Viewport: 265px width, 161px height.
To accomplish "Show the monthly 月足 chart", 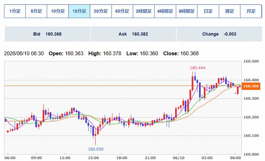I will point(251,11).
